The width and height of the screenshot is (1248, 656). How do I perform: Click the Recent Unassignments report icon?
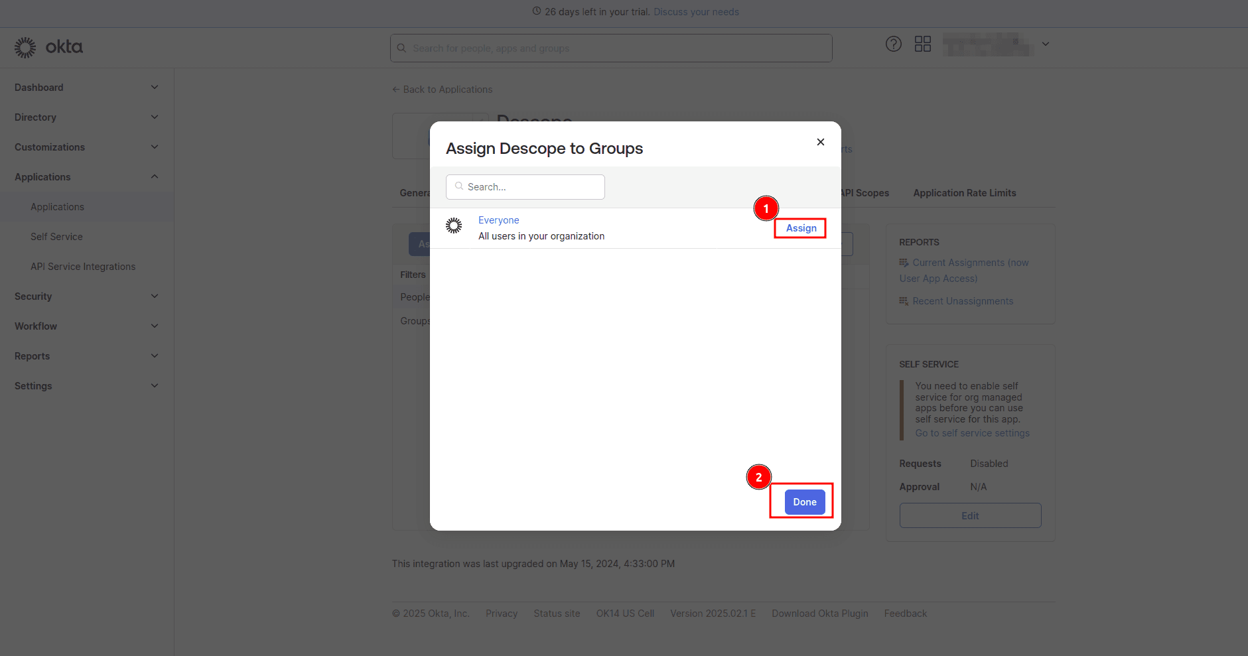point(904,300)
